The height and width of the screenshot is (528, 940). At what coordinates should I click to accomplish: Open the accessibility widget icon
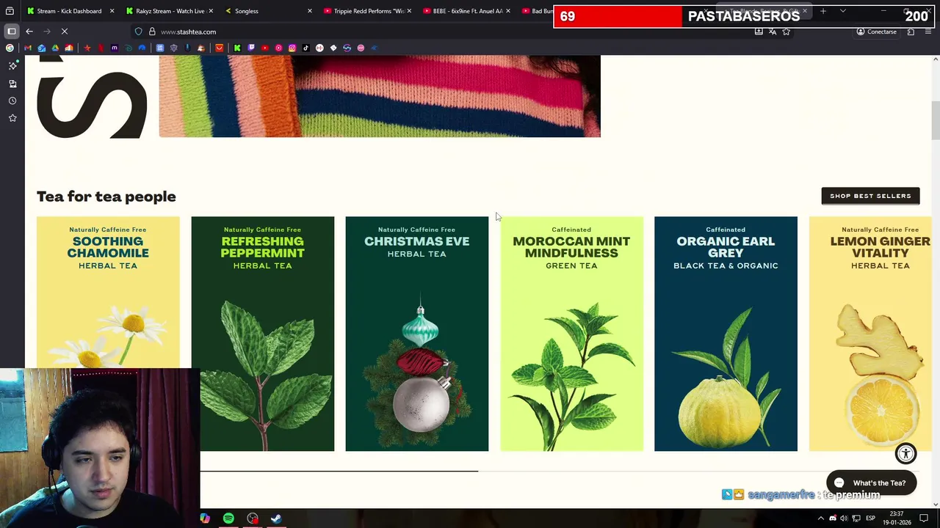point(905,454)
